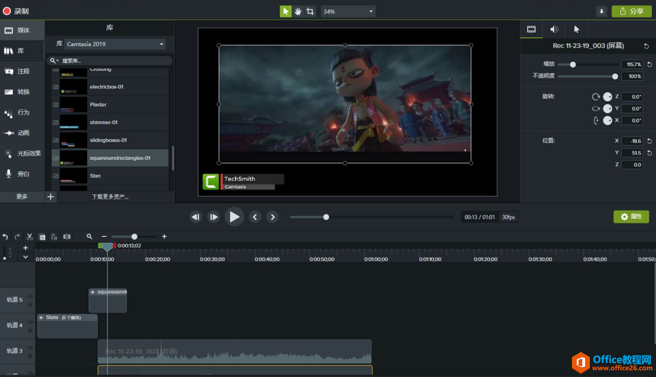The height and width of the screenshot is (377, 656).
Task: Jump to previous media with left chevron
Action: pyautogui.click(x=255, y=217)
